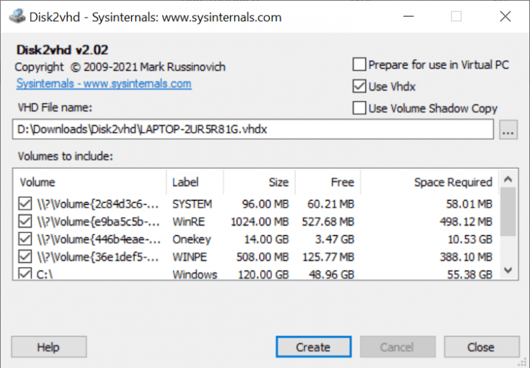This screenshot has width=530, height=368.
Task: Uncheck the Use Vhdx option
Action: click(x=359, y=87)
